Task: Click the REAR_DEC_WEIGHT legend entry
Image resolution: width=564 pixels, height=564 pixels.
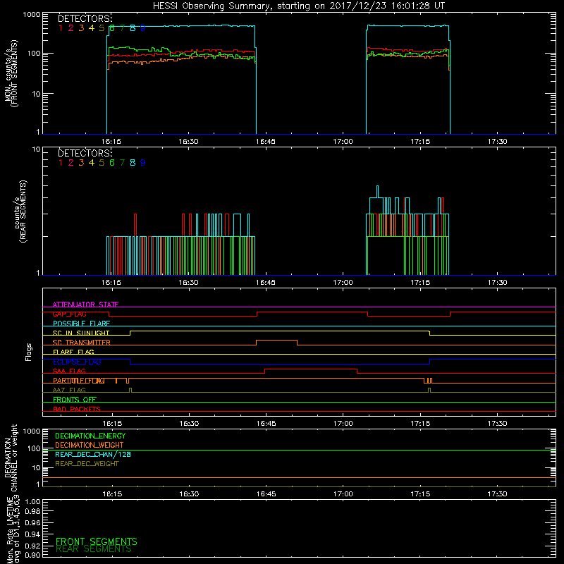Action: (87, 464)
